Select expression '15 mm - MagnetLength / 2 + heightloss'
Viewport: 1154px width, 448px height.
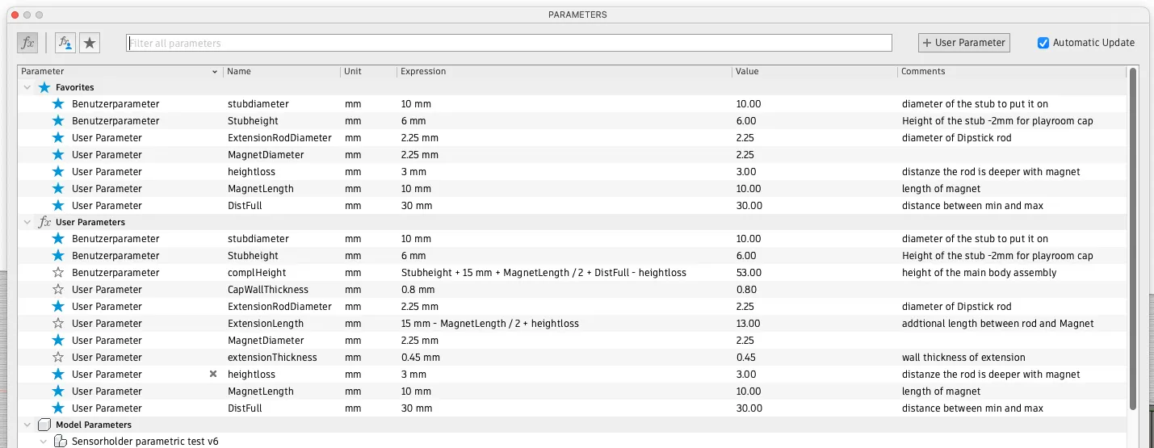pos(490,324)
